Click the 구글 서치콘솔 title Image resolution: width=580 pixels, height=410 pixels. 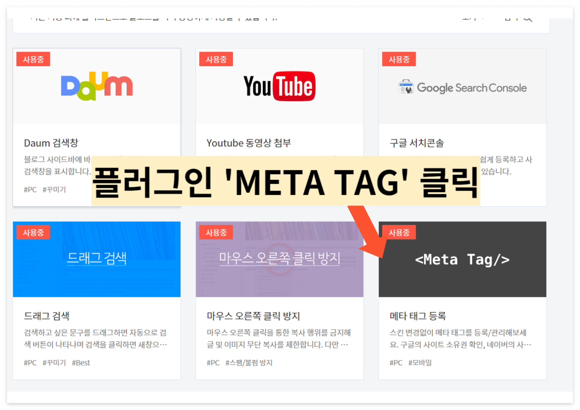click(x=417, y=143)
